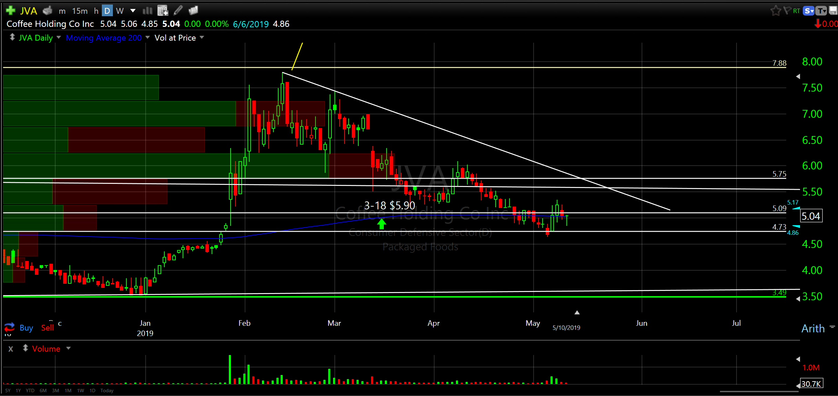Select the YTD range tab

[30, 390]
